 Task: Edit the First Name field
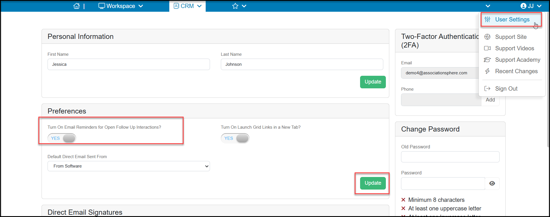tap(129, 64)
